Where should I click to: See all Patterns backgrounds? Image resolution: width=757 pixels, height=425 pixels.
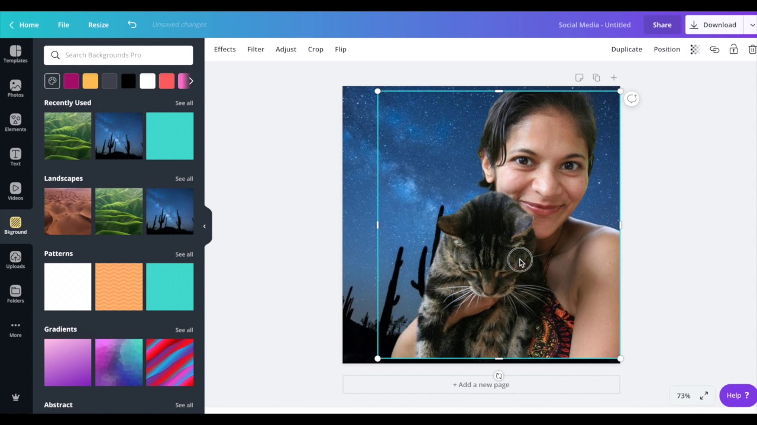184,254
